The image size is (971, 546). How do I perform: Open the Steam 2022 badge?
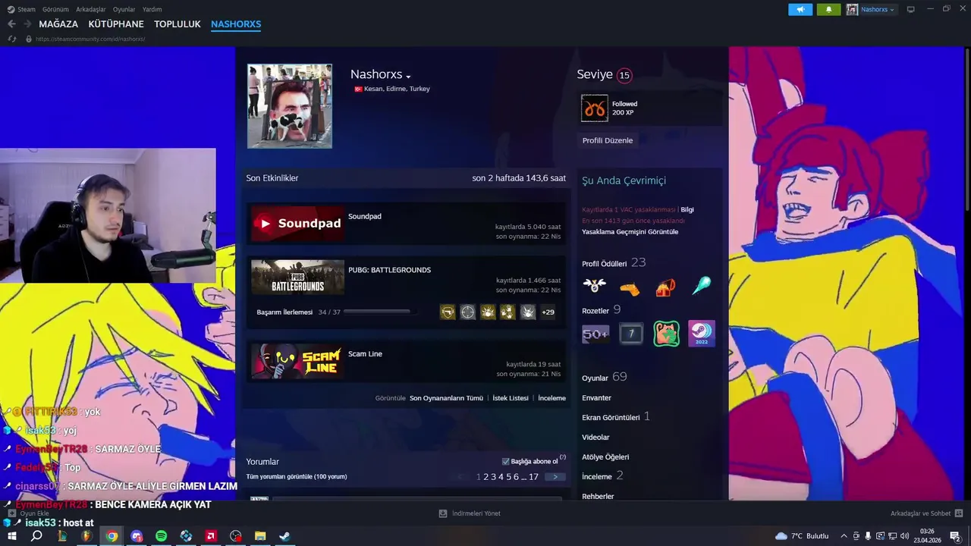coord(701,334)
